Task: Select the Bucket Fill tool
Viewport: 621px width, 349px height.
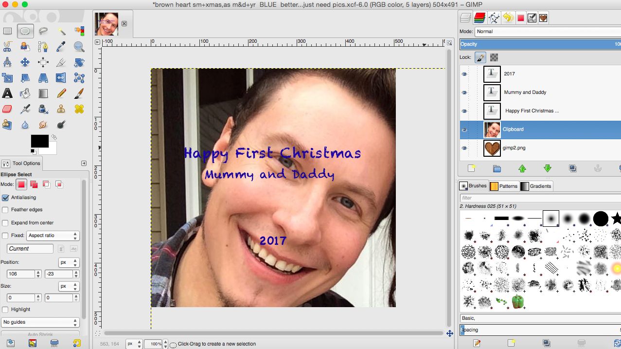Action: tap(25, 93)
